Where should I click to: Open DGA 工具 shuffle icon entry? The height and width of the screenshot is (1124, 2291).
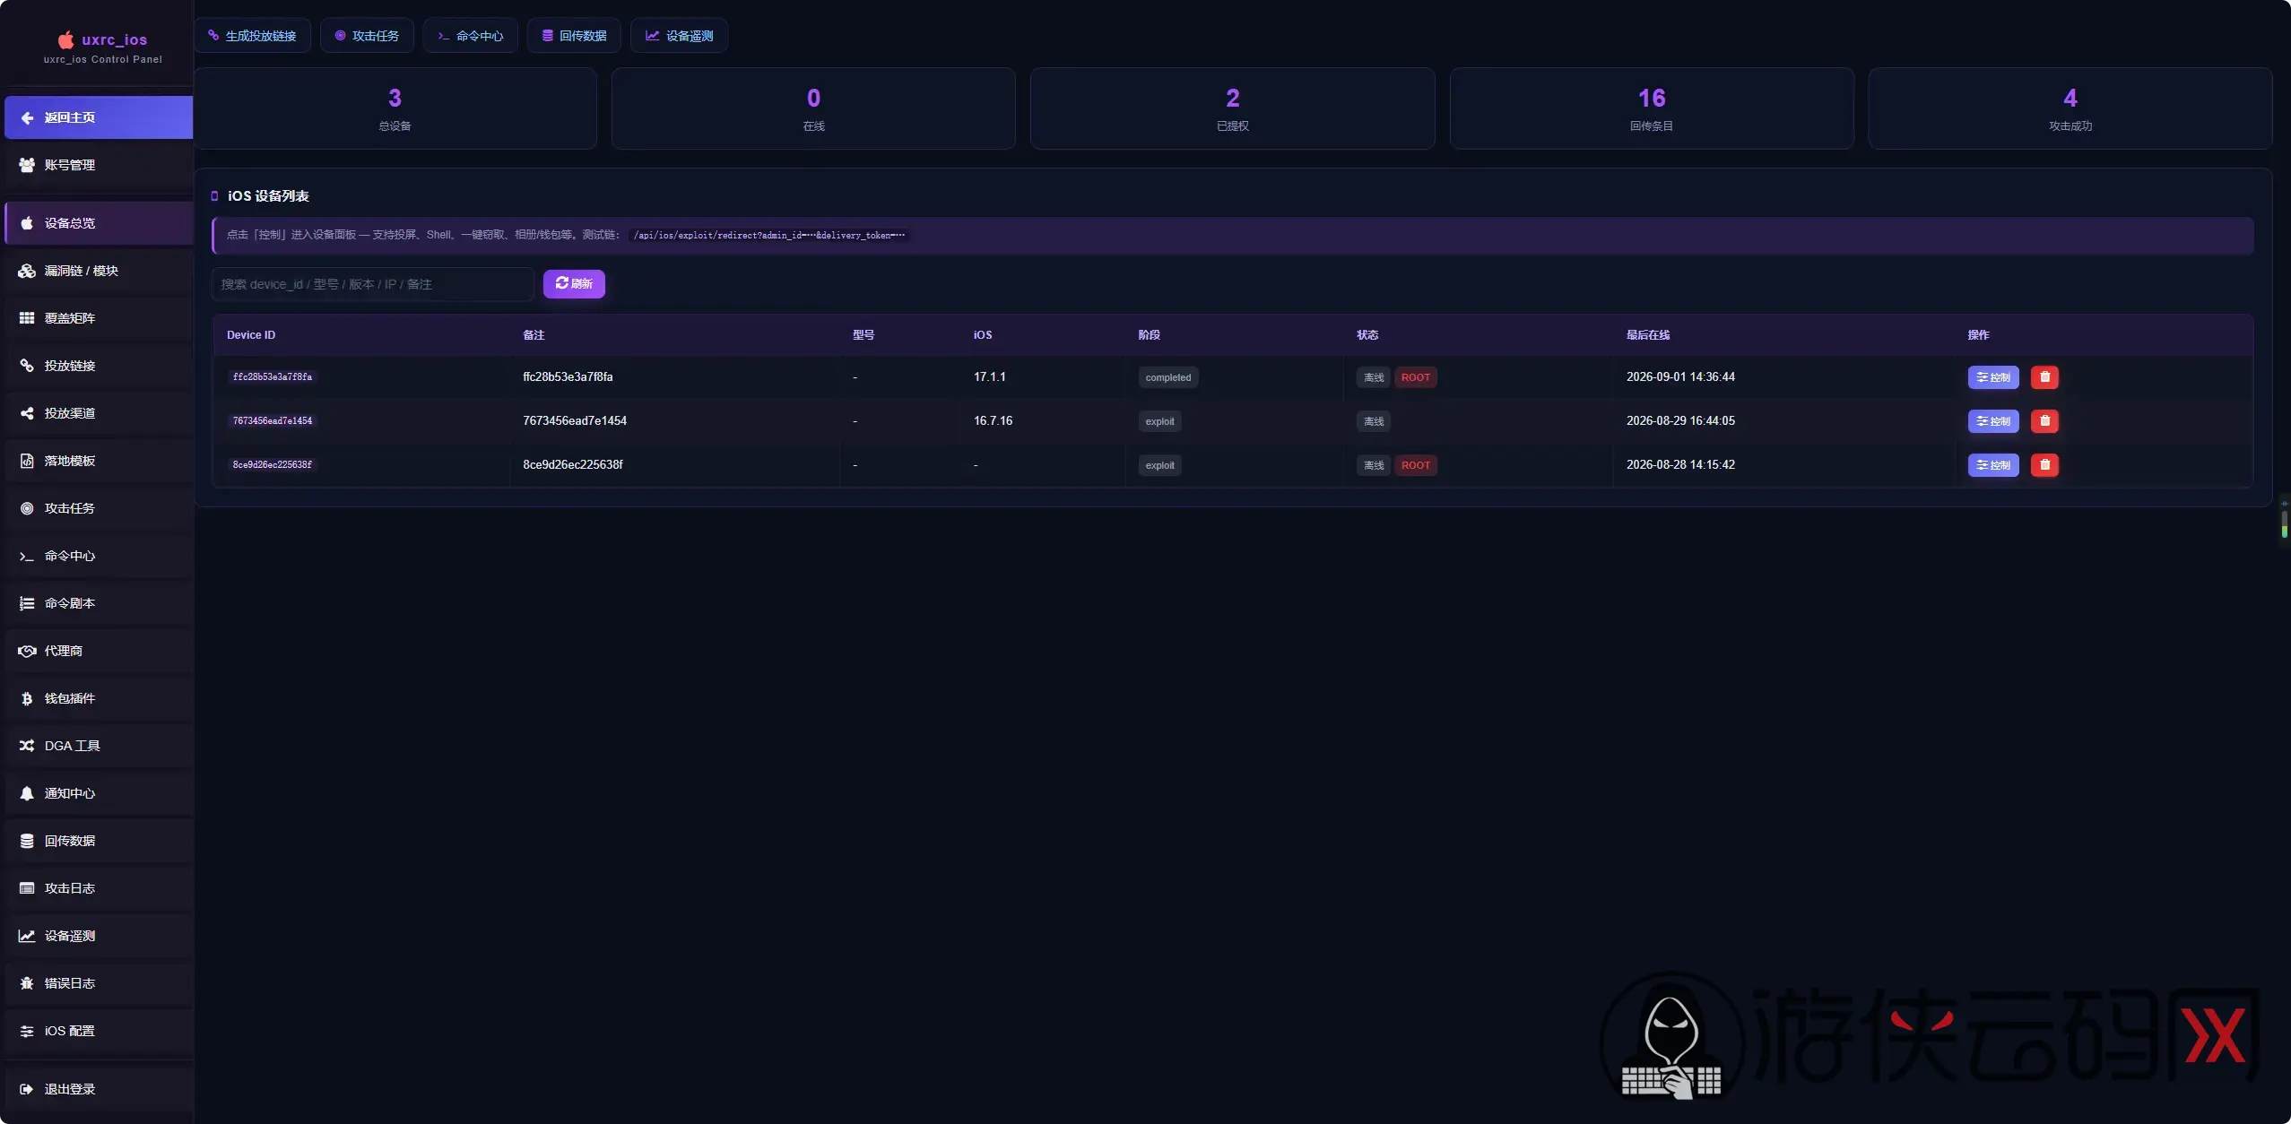(27, 746)
